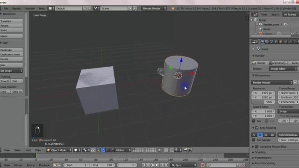The image size is (299, 168).
Task: Select 11 anti-aliasing samples
Action: [266, 135]
